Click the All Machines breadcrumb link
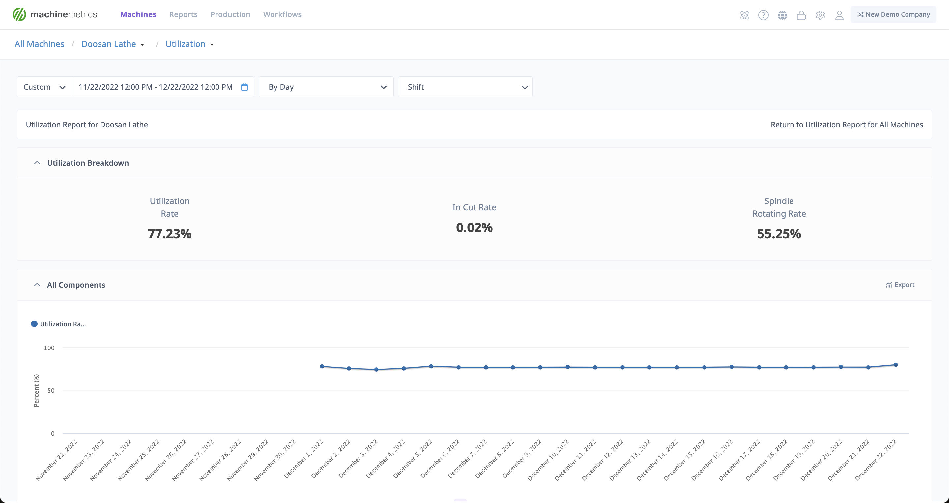The image size is (949, 503). tap(40, 44)
